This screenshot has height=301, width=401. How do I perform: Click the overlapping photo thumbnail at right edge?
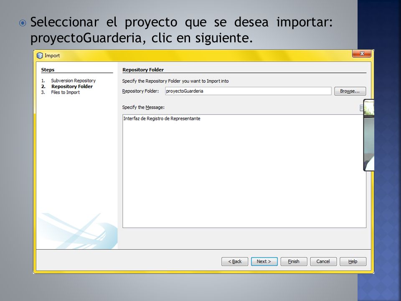pyautogui.click(x=369, y=135)
